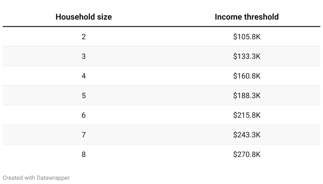323x184 pixels.
Task: Click the $188.3K income threshold value
Action: coord(247,95)
